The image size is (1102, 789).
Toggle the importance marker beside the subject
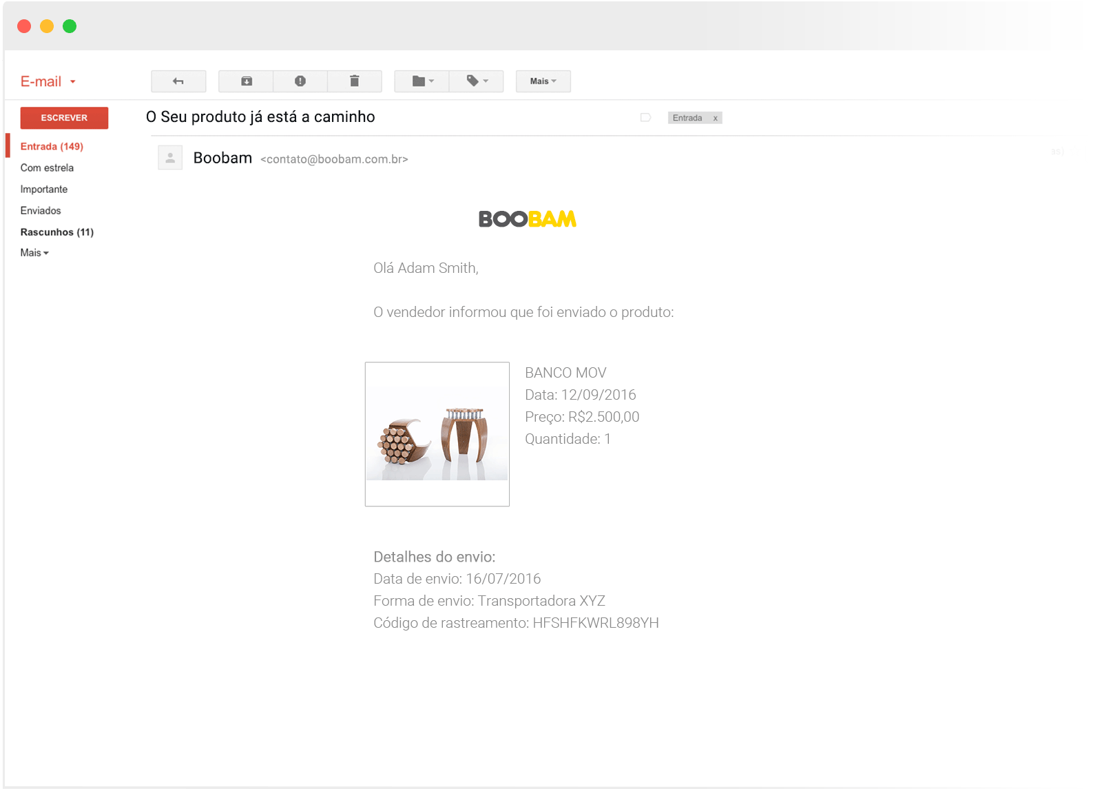pyautogui.click(x=645, y=118)
